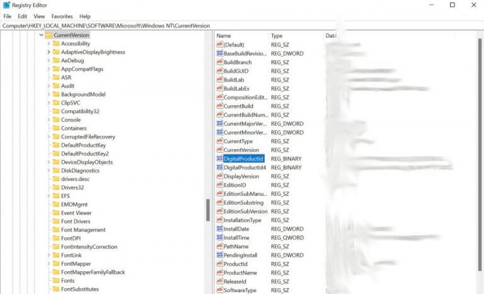Expand the Console key

pos(49,120)
